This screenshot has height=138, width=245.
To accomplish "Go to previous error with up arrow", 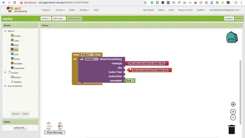I will [60, 123].
